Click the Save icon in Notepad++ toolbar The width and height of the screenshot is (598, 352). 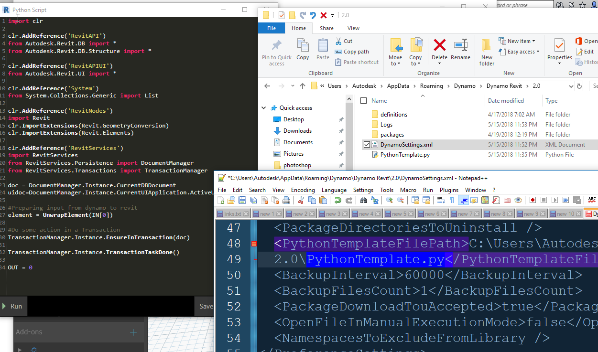(242, 200)
